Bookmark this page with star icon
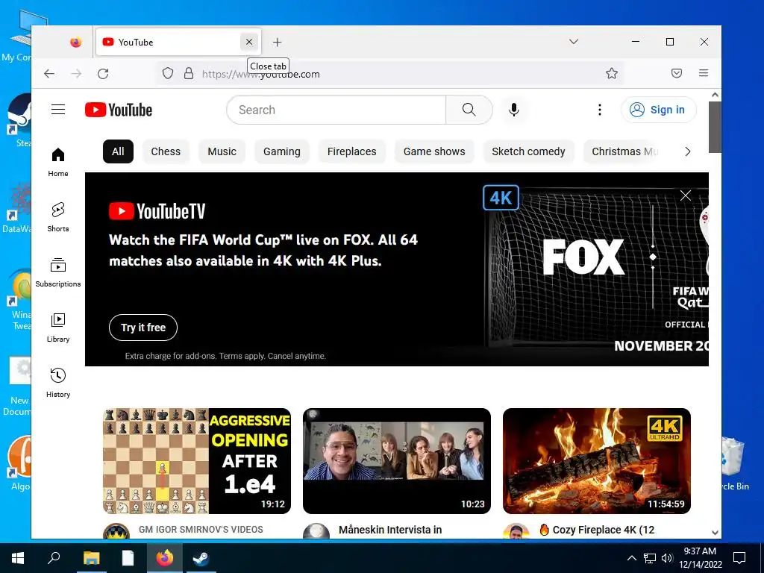The width and height of the screenshot is (764, 573). [x=612, y=74]
